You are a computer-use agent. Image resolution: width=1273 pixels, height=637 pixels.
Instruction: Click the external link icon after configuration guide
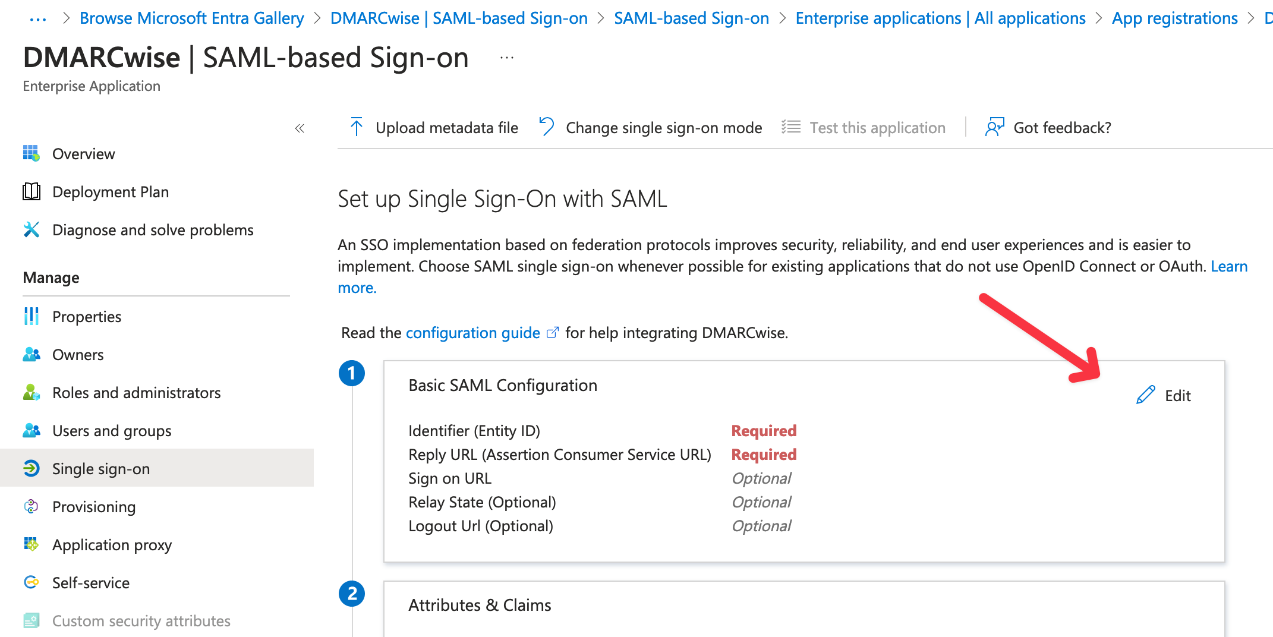coord(553,332)
